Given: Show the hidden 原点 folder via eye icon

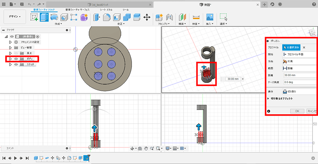Looking at the screenshot, I should tap(16, 53).
